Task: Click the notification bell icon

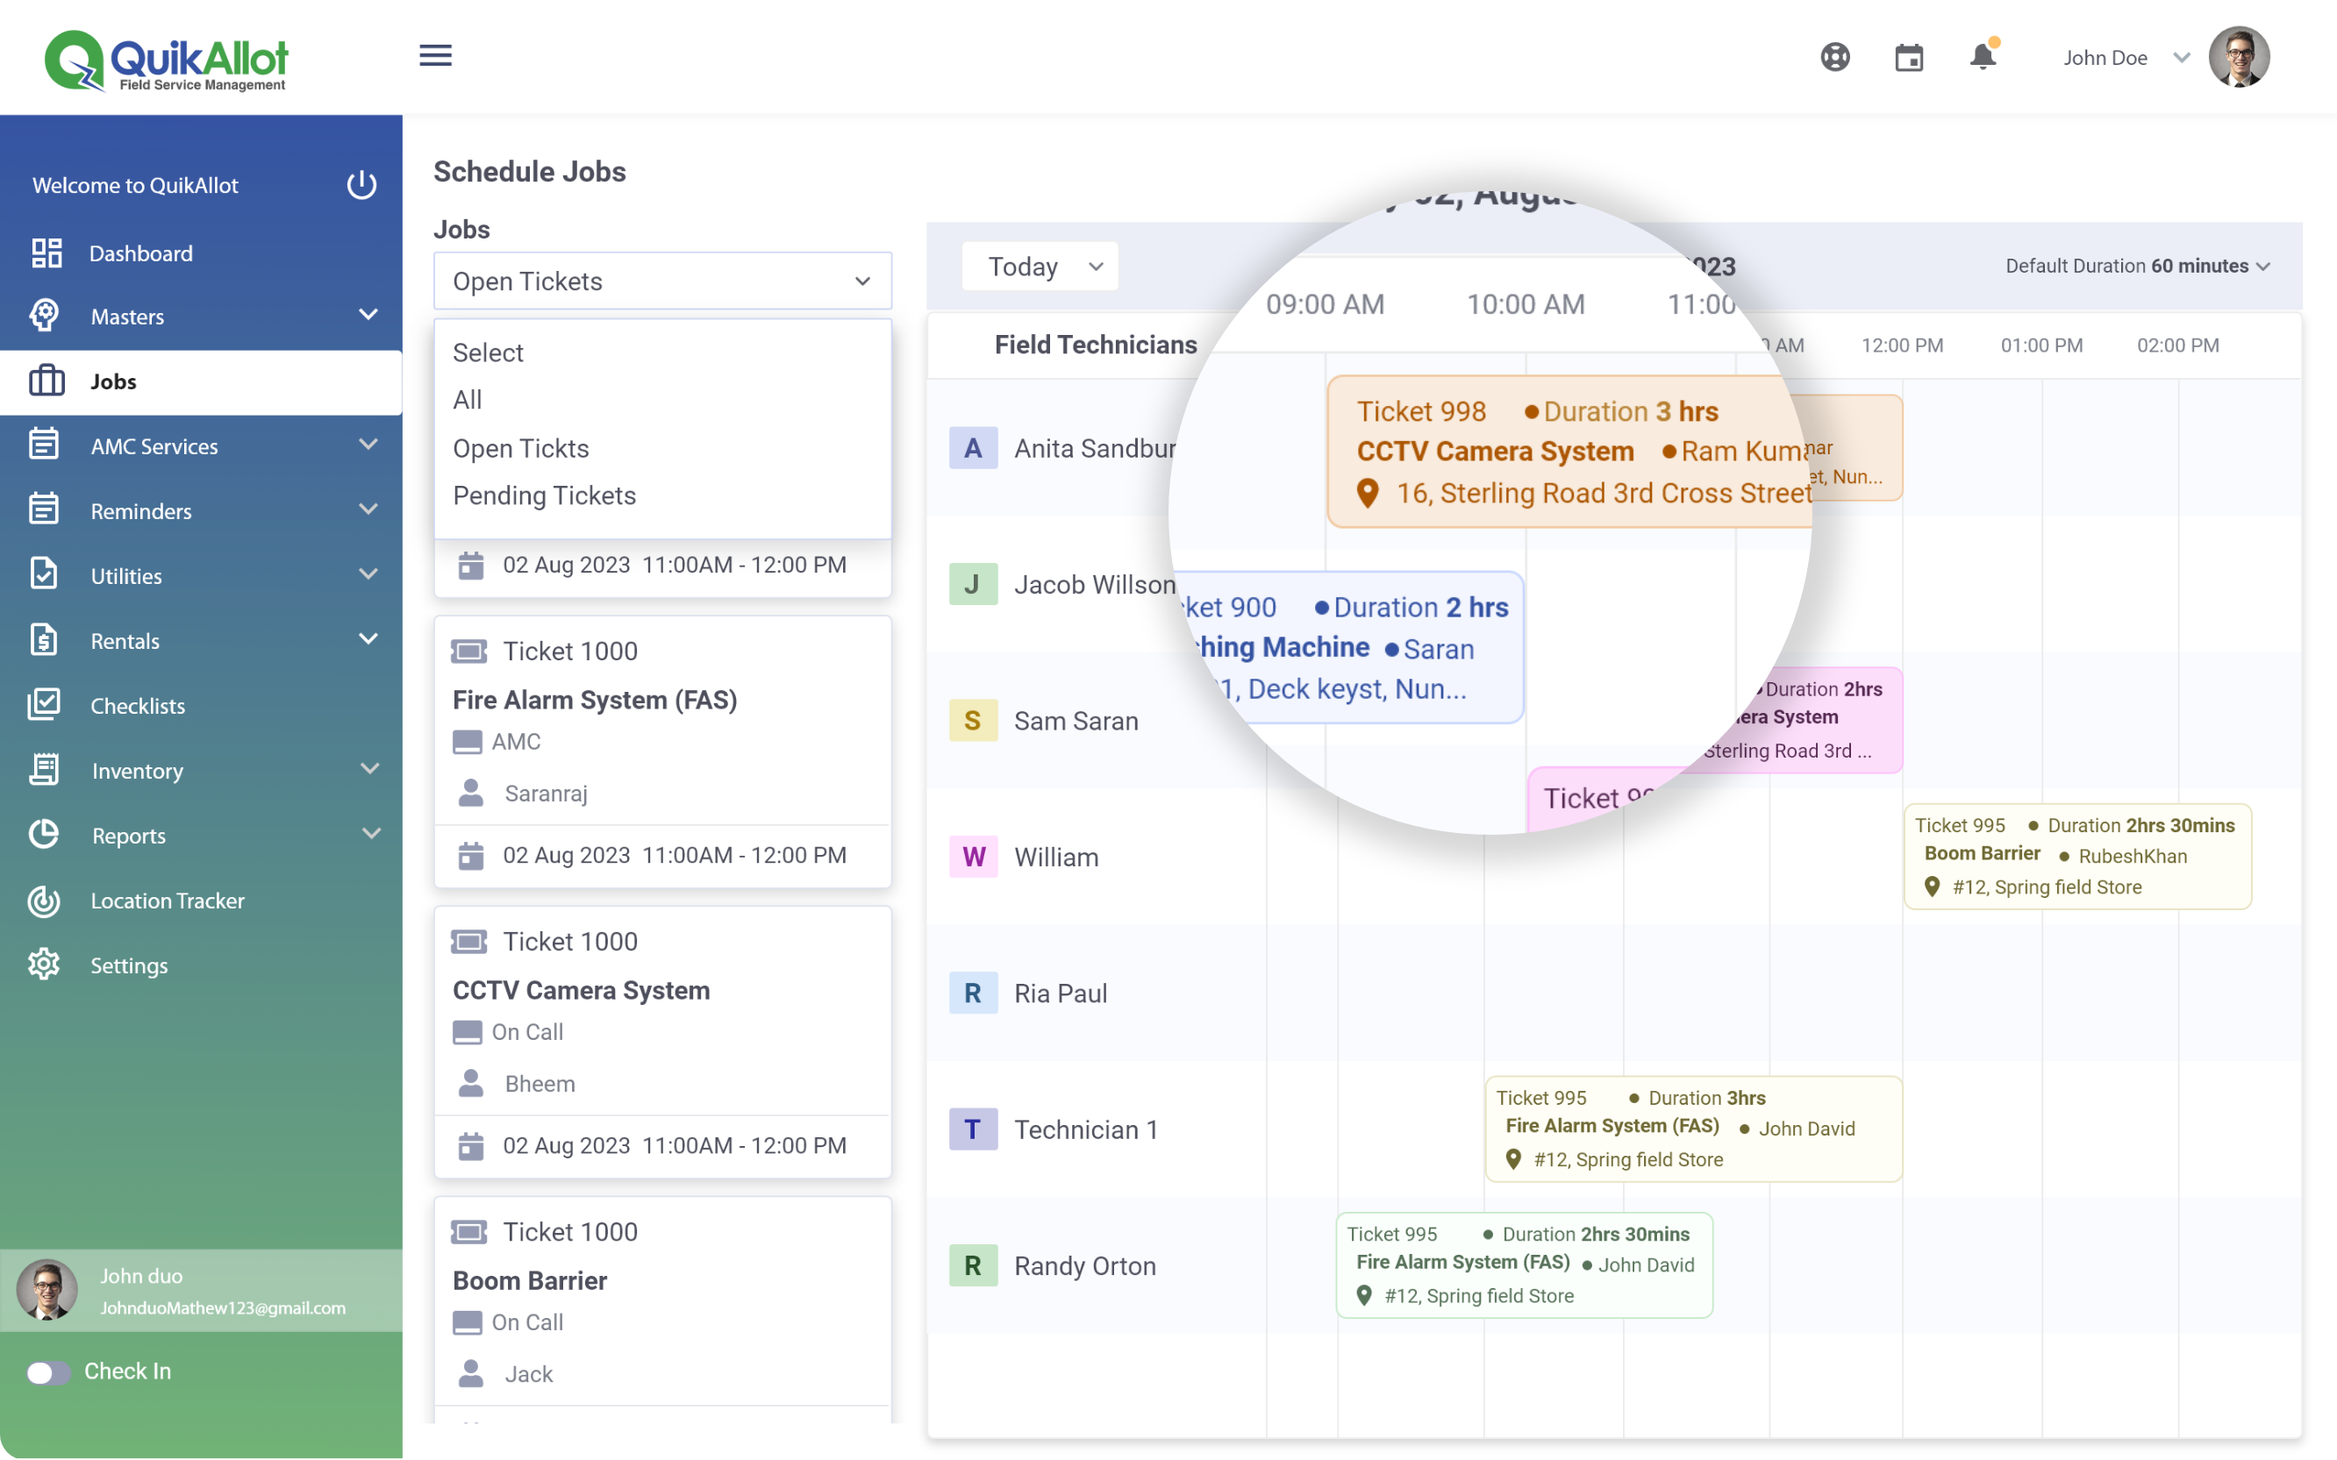Action: pos(1983,57)
